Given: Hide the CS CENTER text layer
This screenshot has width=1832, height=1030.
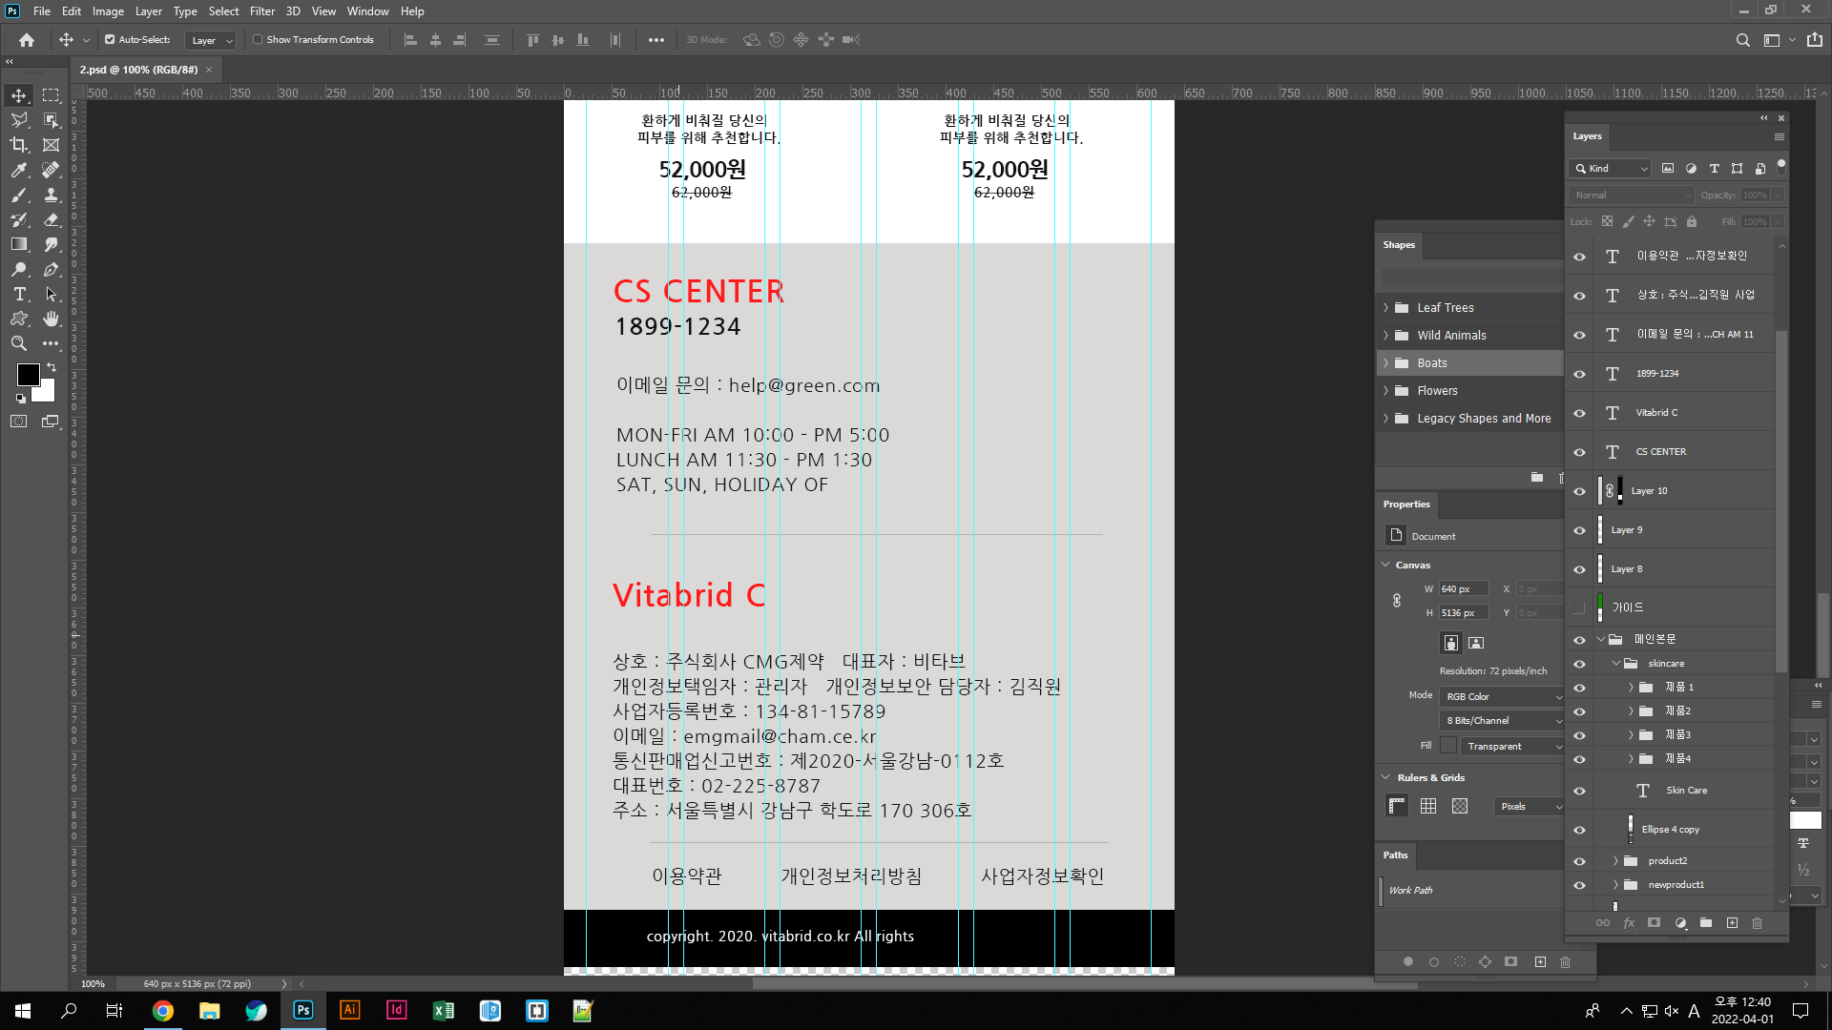Looking at the screenshot, I should pos(1579,452).
